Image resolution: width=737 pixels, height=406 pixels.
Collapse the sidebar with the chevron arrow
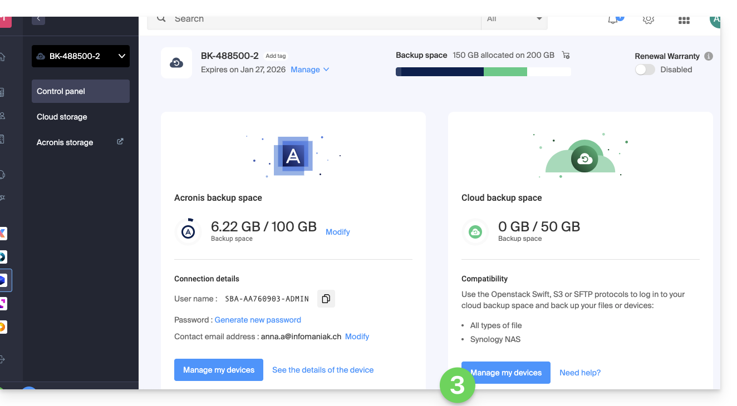pos(38,19)
